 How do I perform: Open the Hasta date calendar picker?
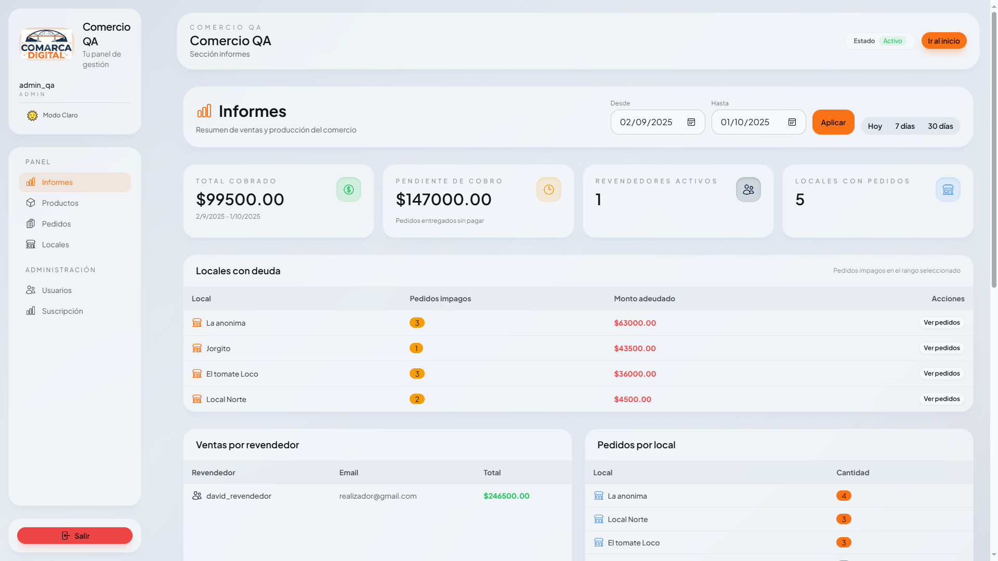[x=792, y=122]
